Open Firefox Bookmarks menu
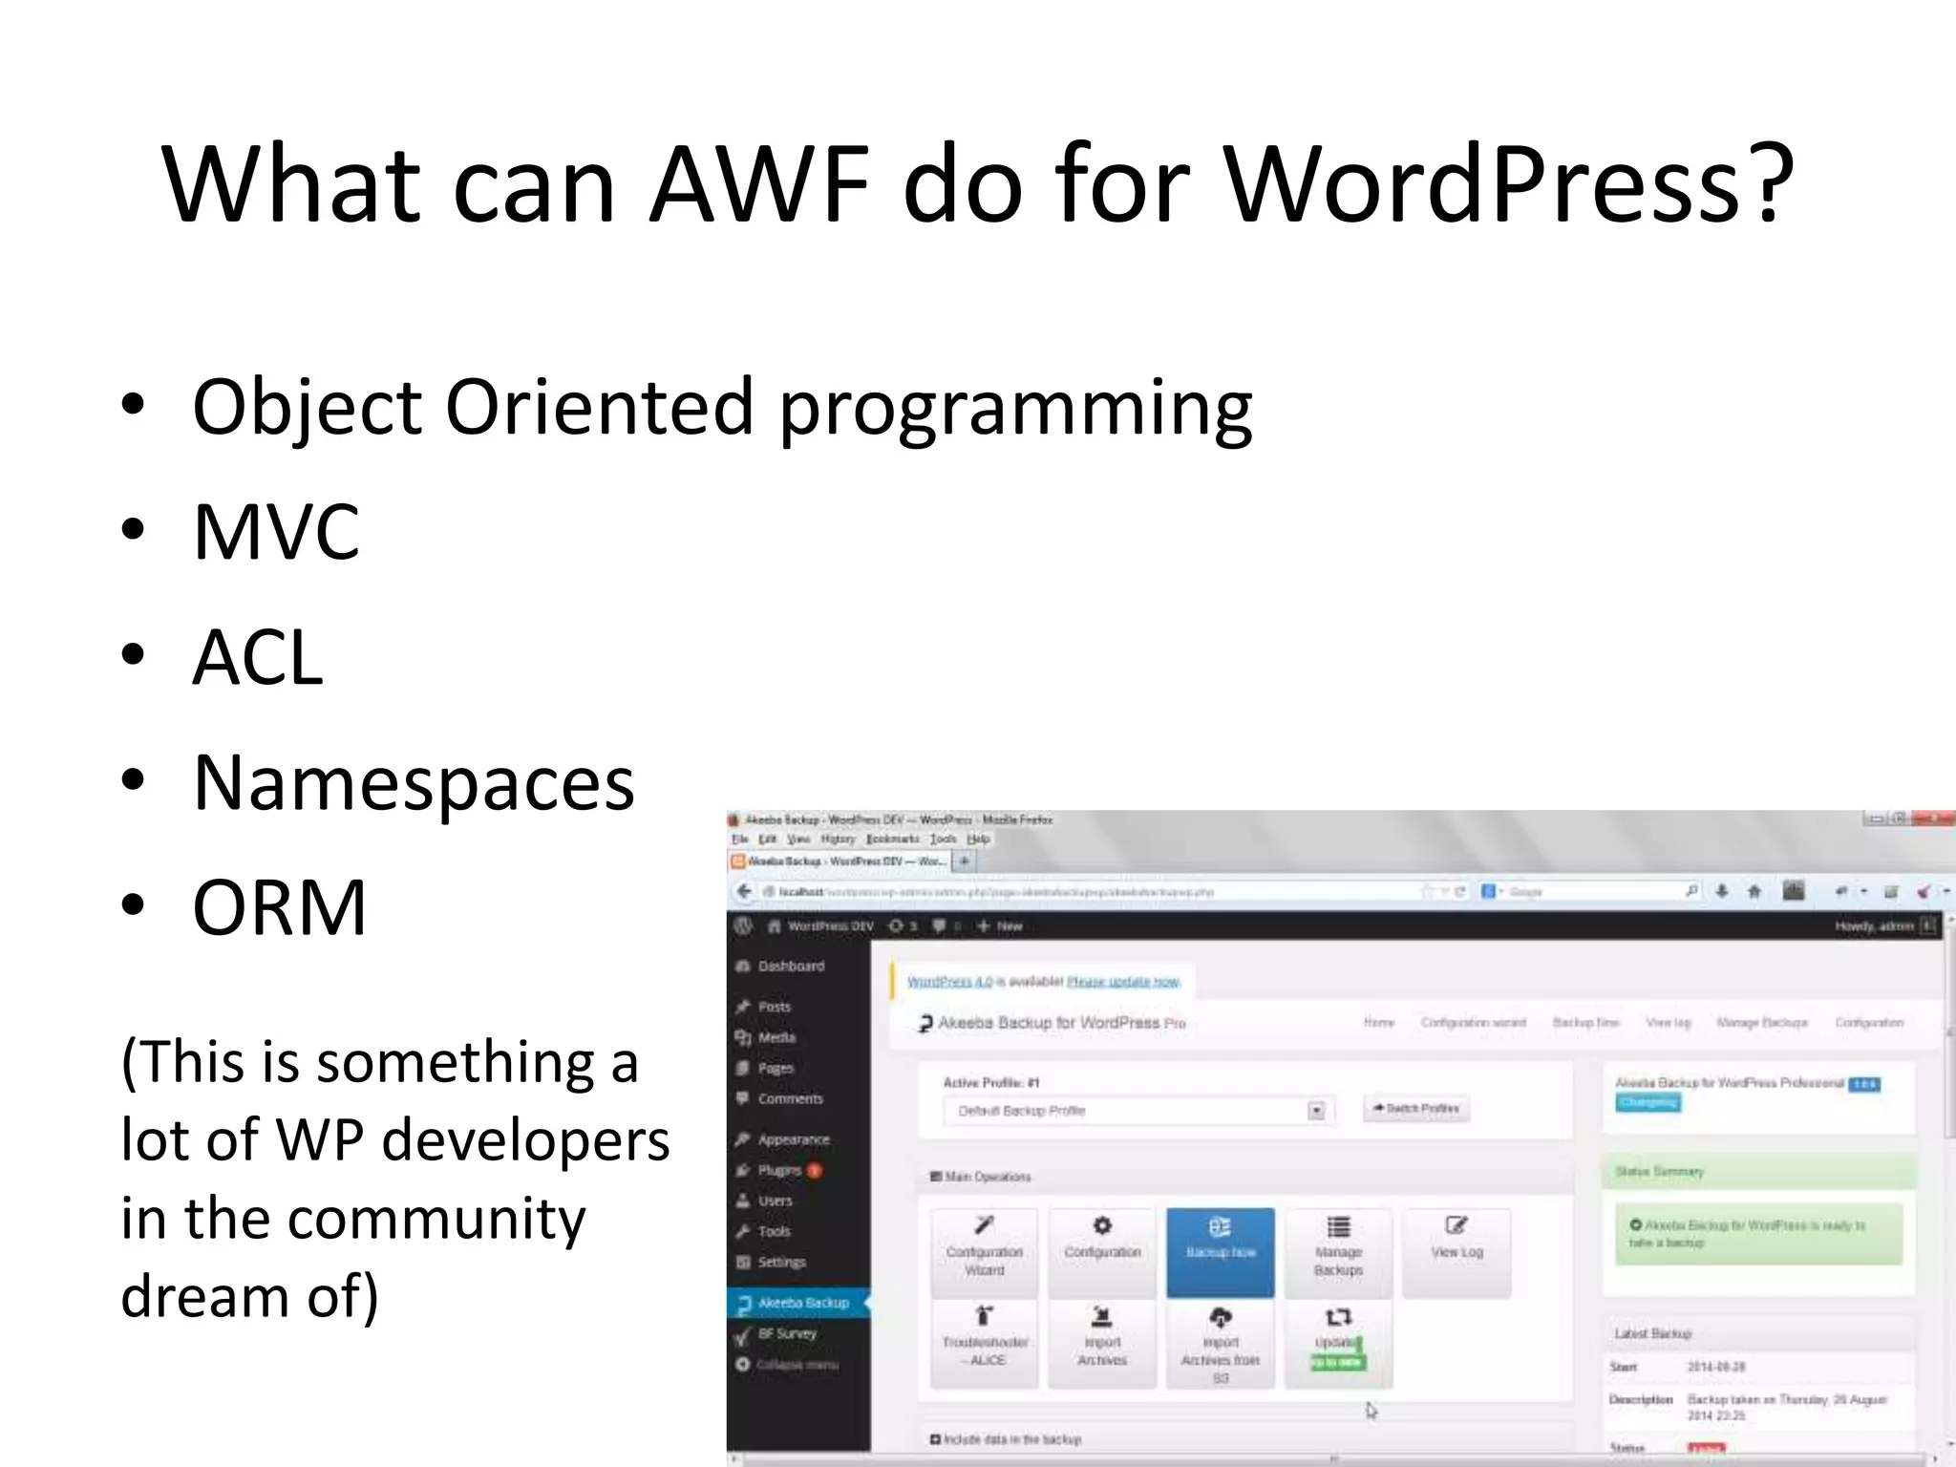Screen dimensions: 1956x1467 (892, 839)
